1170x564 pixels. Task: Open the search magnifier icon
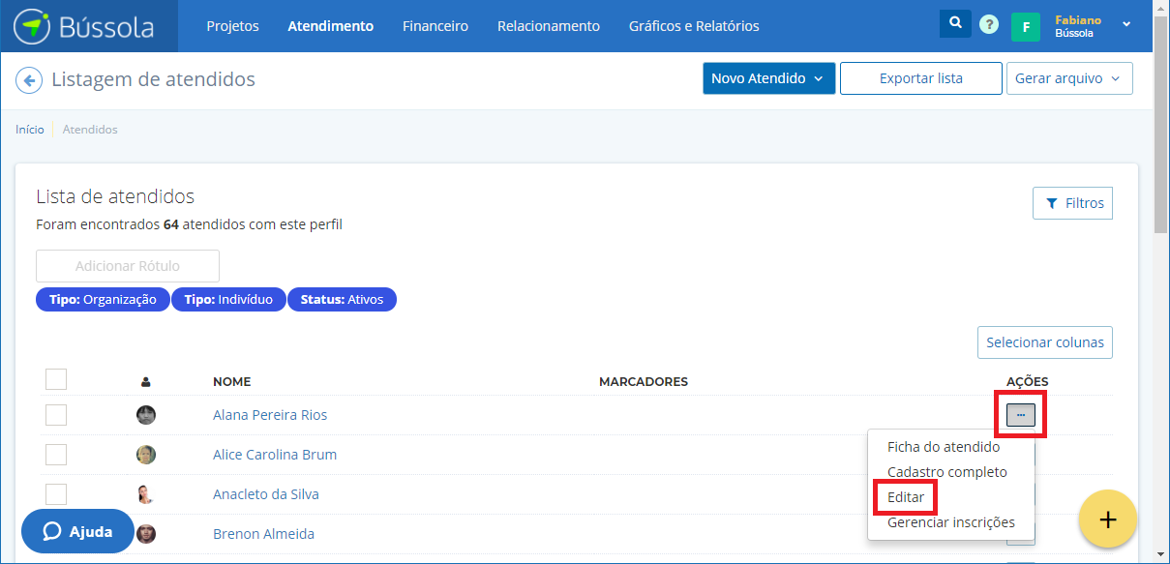955,24
